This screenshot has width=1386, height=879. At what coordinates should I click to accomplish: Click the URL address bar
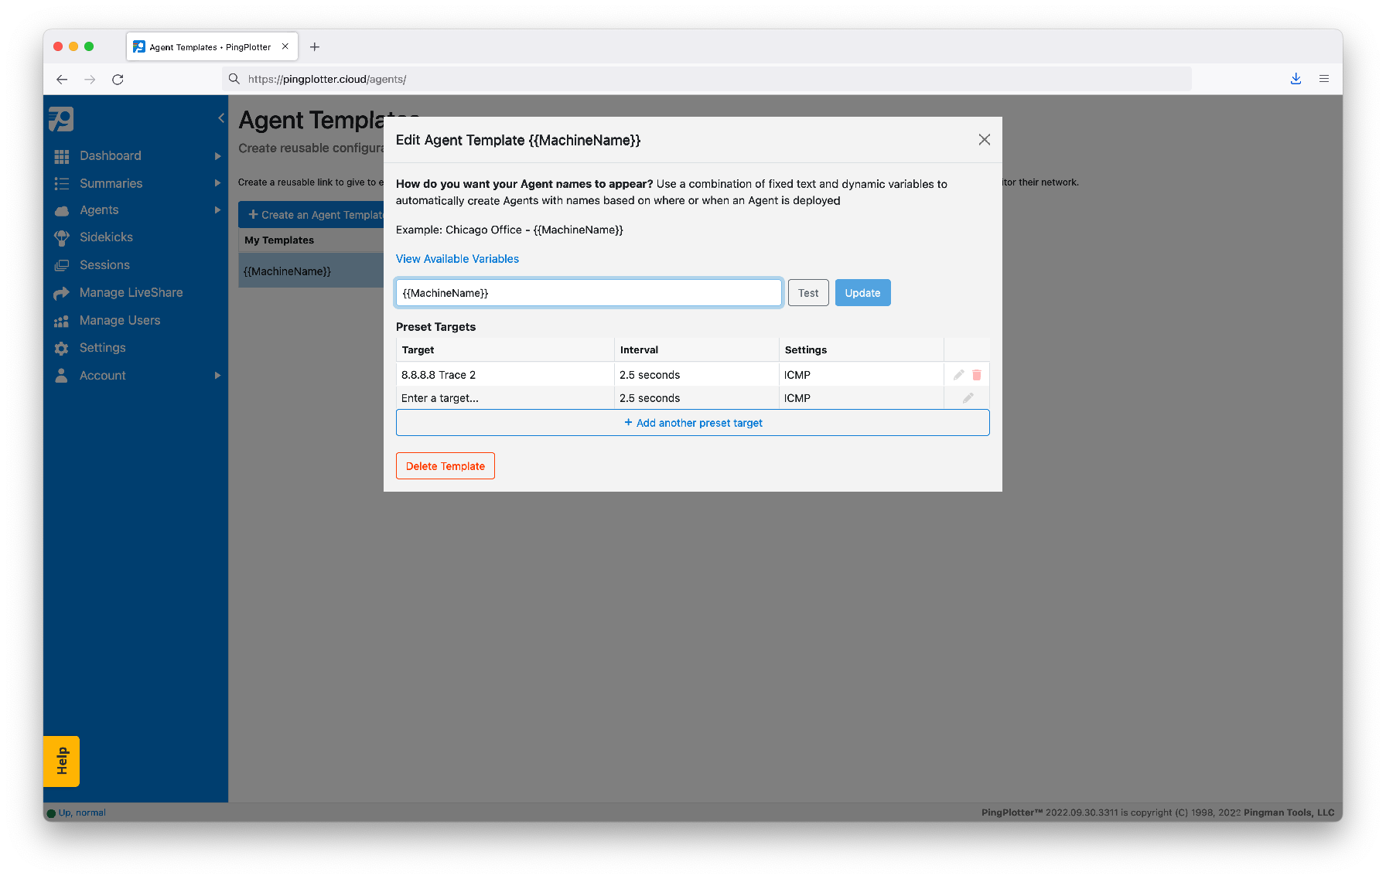coord(706,79)
